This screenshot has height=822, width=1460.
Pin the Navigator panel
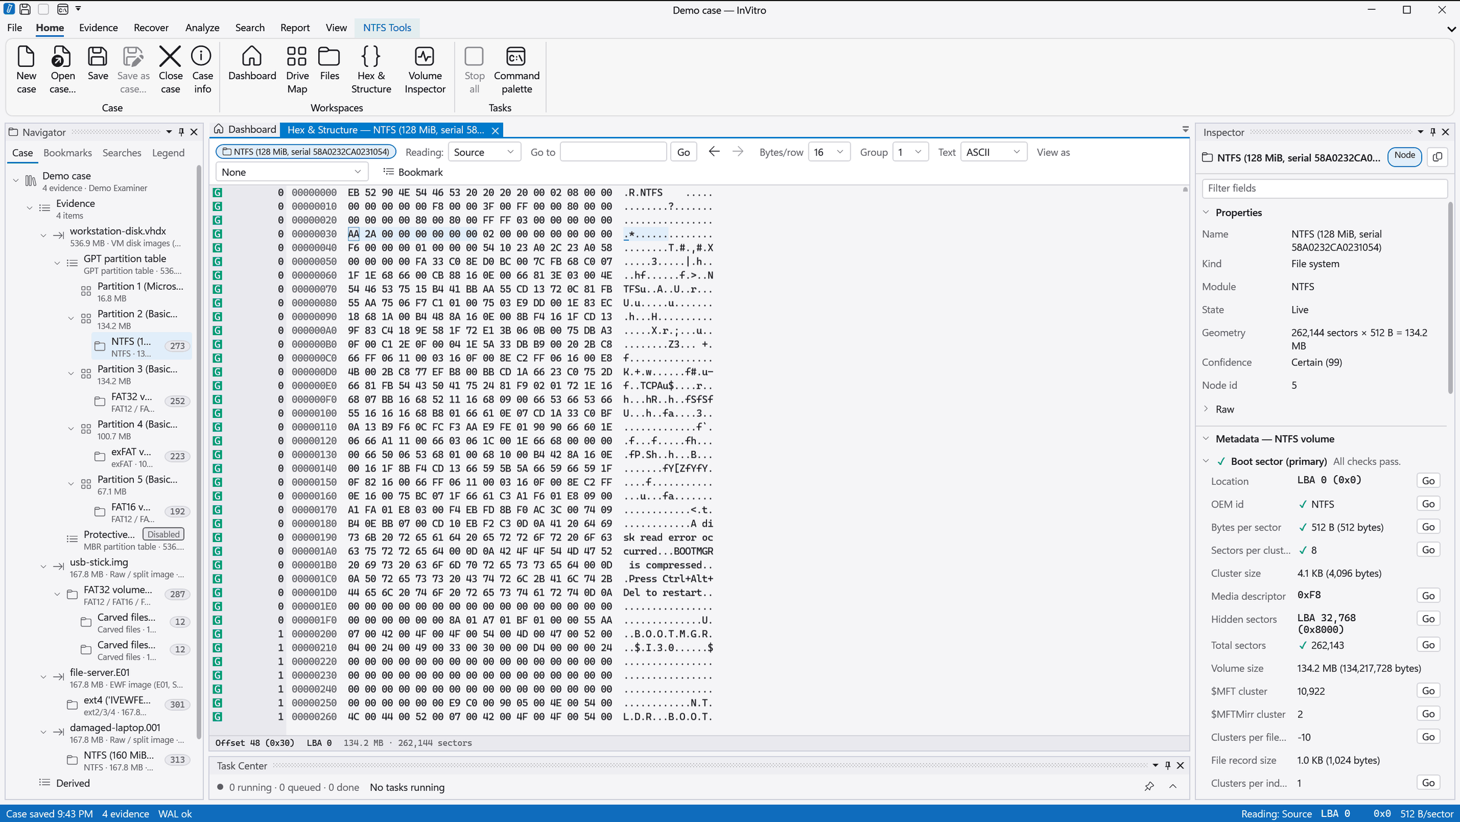(x=181, y=132)
